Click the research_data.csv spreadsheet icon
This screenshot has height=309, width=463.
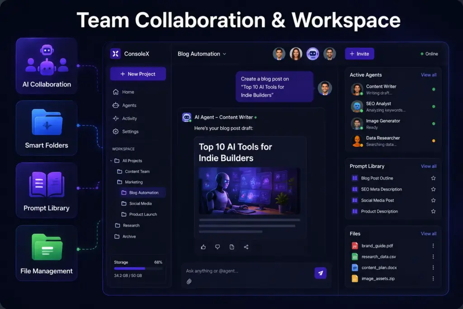355,257
